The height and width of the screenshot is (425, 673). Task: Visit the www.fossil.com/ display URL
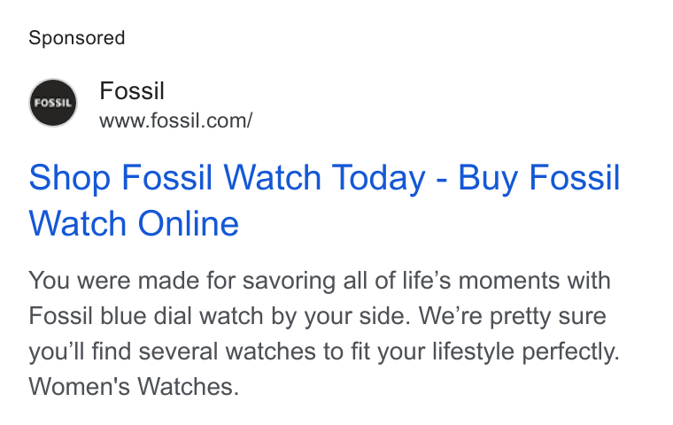pos(176,120)
